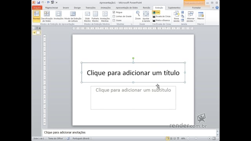
Task: Switch to the Transições tab
Action: pos(91,8)
